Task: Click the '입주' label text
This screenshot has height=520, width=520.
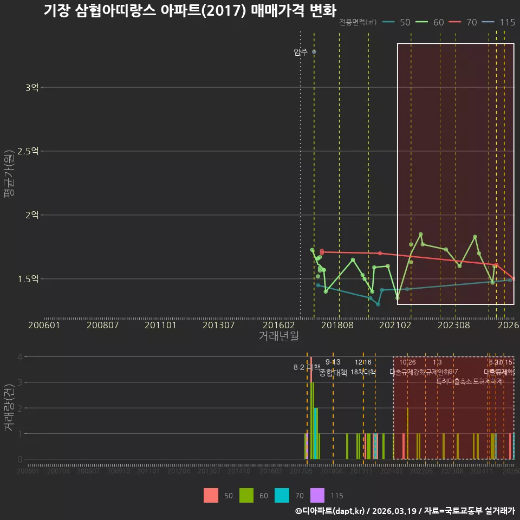Action: coord(301,52)
